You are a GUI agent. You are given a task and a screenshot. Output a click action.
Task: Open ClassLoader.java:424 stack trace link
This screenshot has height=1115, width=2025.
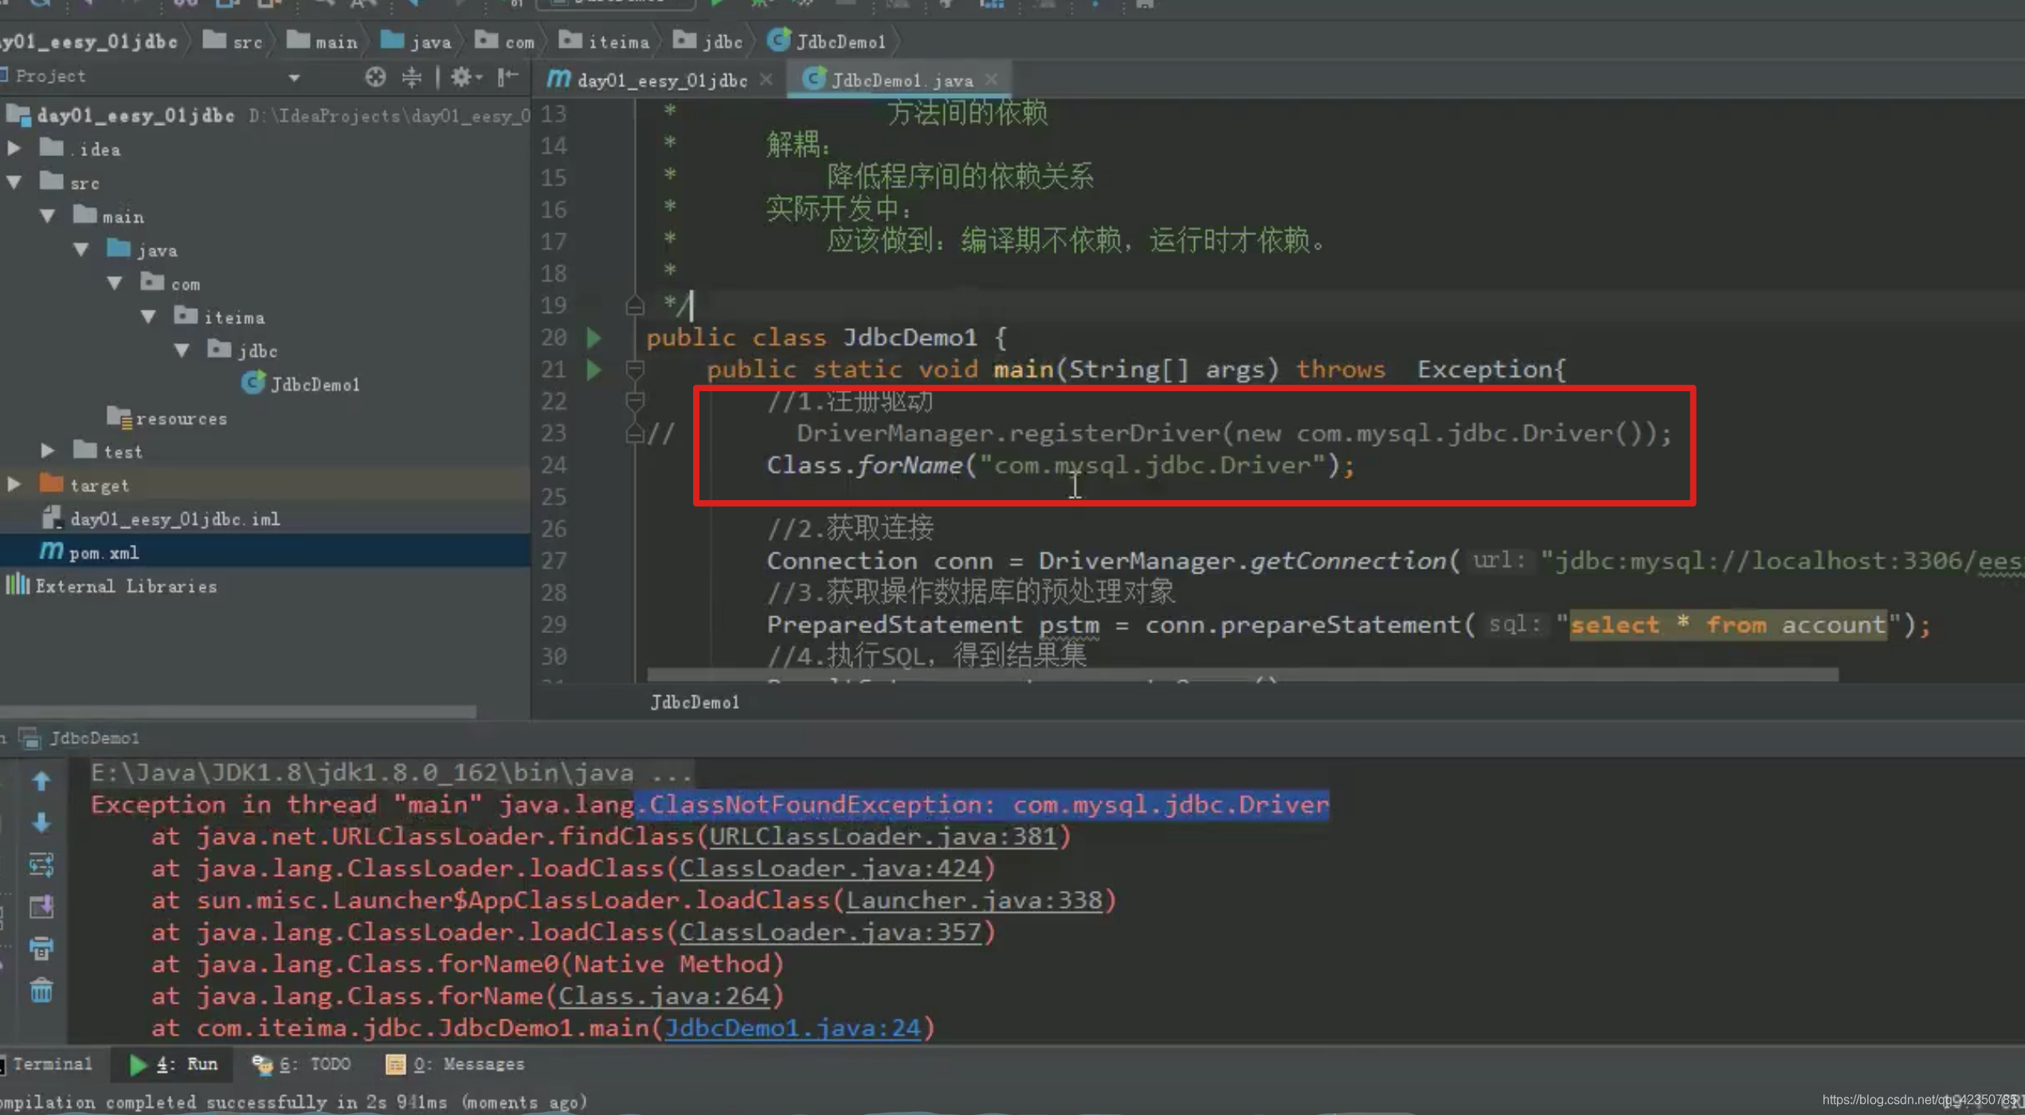point(829,868)
